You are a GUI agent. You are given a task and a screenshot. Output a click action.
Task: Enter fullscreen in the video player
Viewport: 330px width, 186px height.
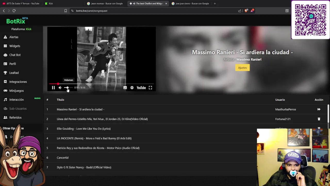[150, 88]
